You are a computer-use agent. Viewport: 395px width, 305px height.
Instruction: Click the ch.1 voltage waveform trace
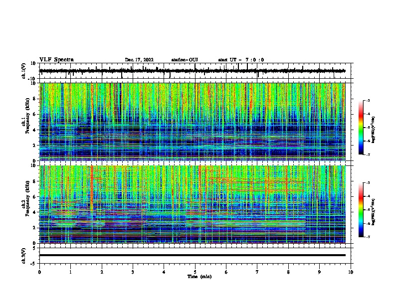192,71
